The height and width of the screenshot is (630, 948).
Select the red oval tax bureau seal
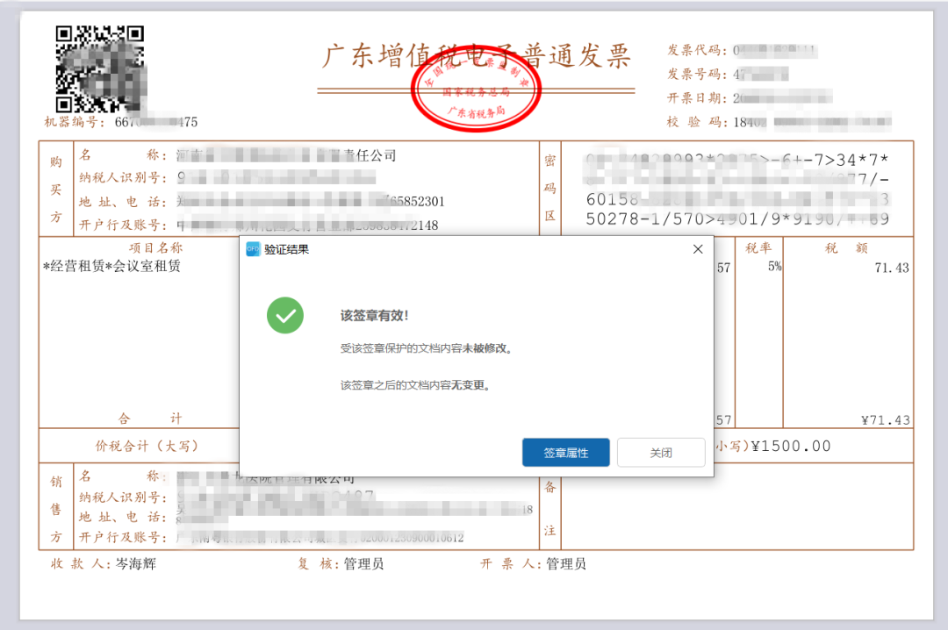click(x=477, y=92)
